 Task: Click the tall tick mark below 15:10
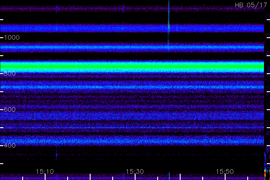coord(45,177)
